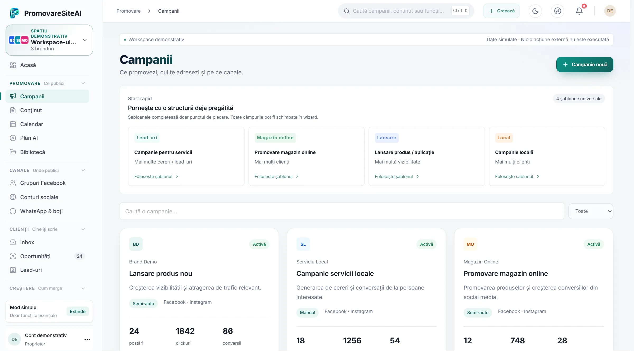The height and width of the screenshot is (351, 634).
Task: Open Bibliotecă folder item
Action: [x=47, y=152]
